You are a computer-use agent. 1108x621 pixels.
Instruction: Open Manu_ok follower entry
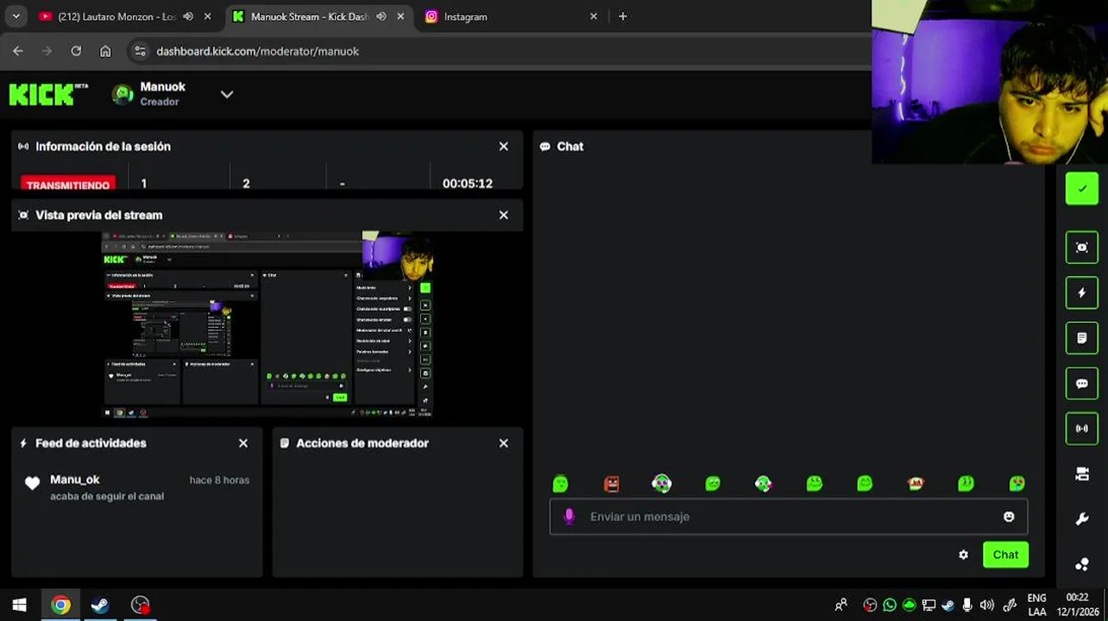point(137,487)
